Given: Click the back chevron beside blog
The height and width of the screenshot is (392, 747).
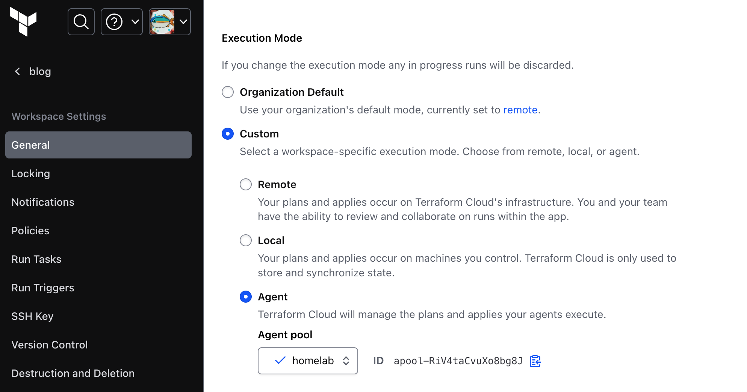Looking at the screenshot, I should pyautogui.click(x=17, y=71).
